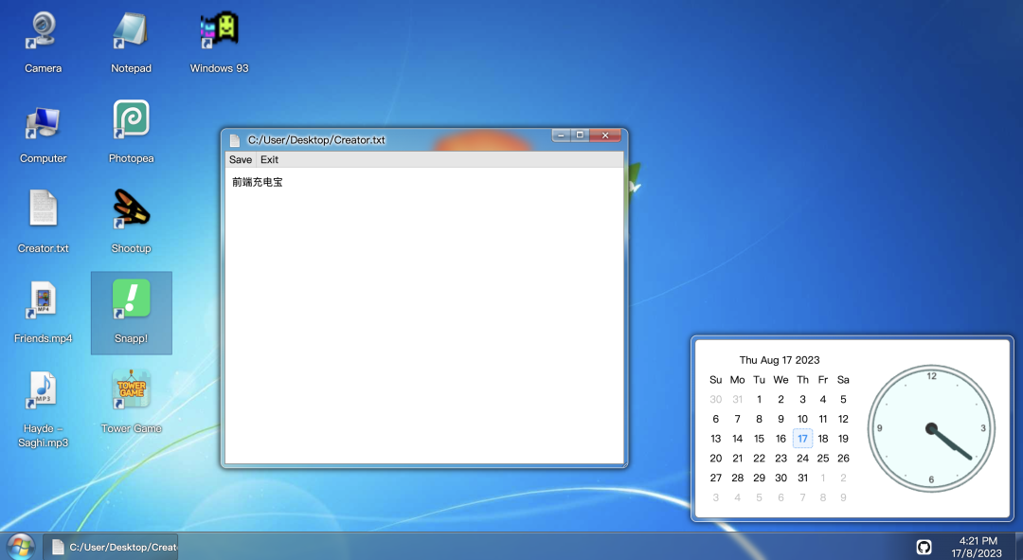The width and height of the screenshot is (1023, 560).
Task: Open the Snapp! desktop shortcut
Action: (131, 313)
